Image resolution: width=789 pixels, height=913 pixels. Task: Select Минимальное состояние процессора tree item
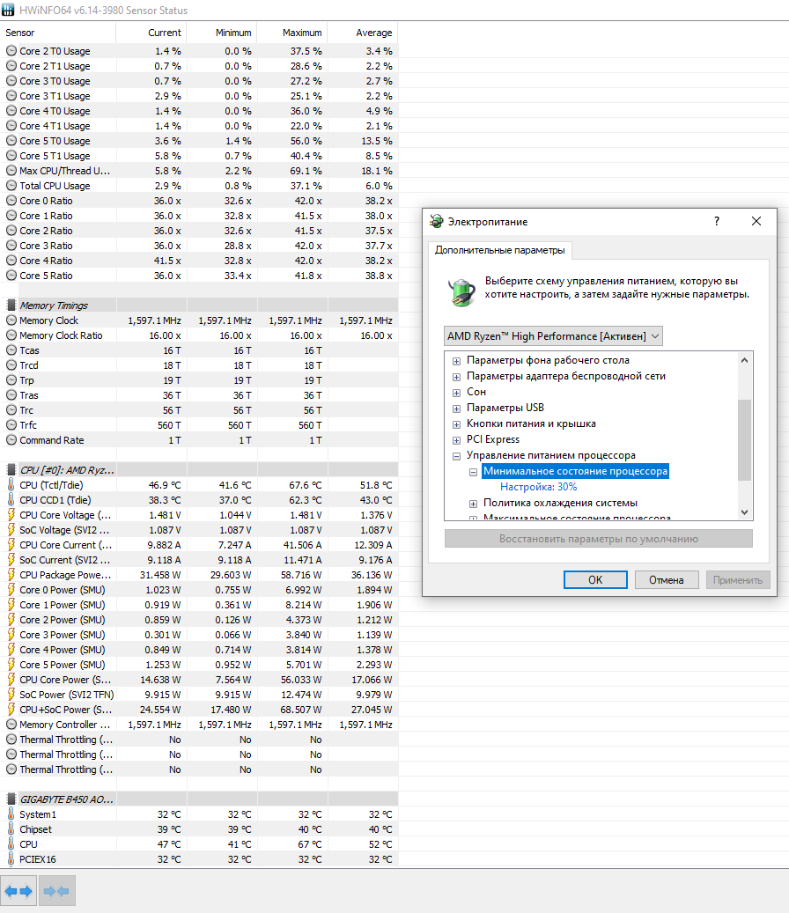[x=575, y=471]
